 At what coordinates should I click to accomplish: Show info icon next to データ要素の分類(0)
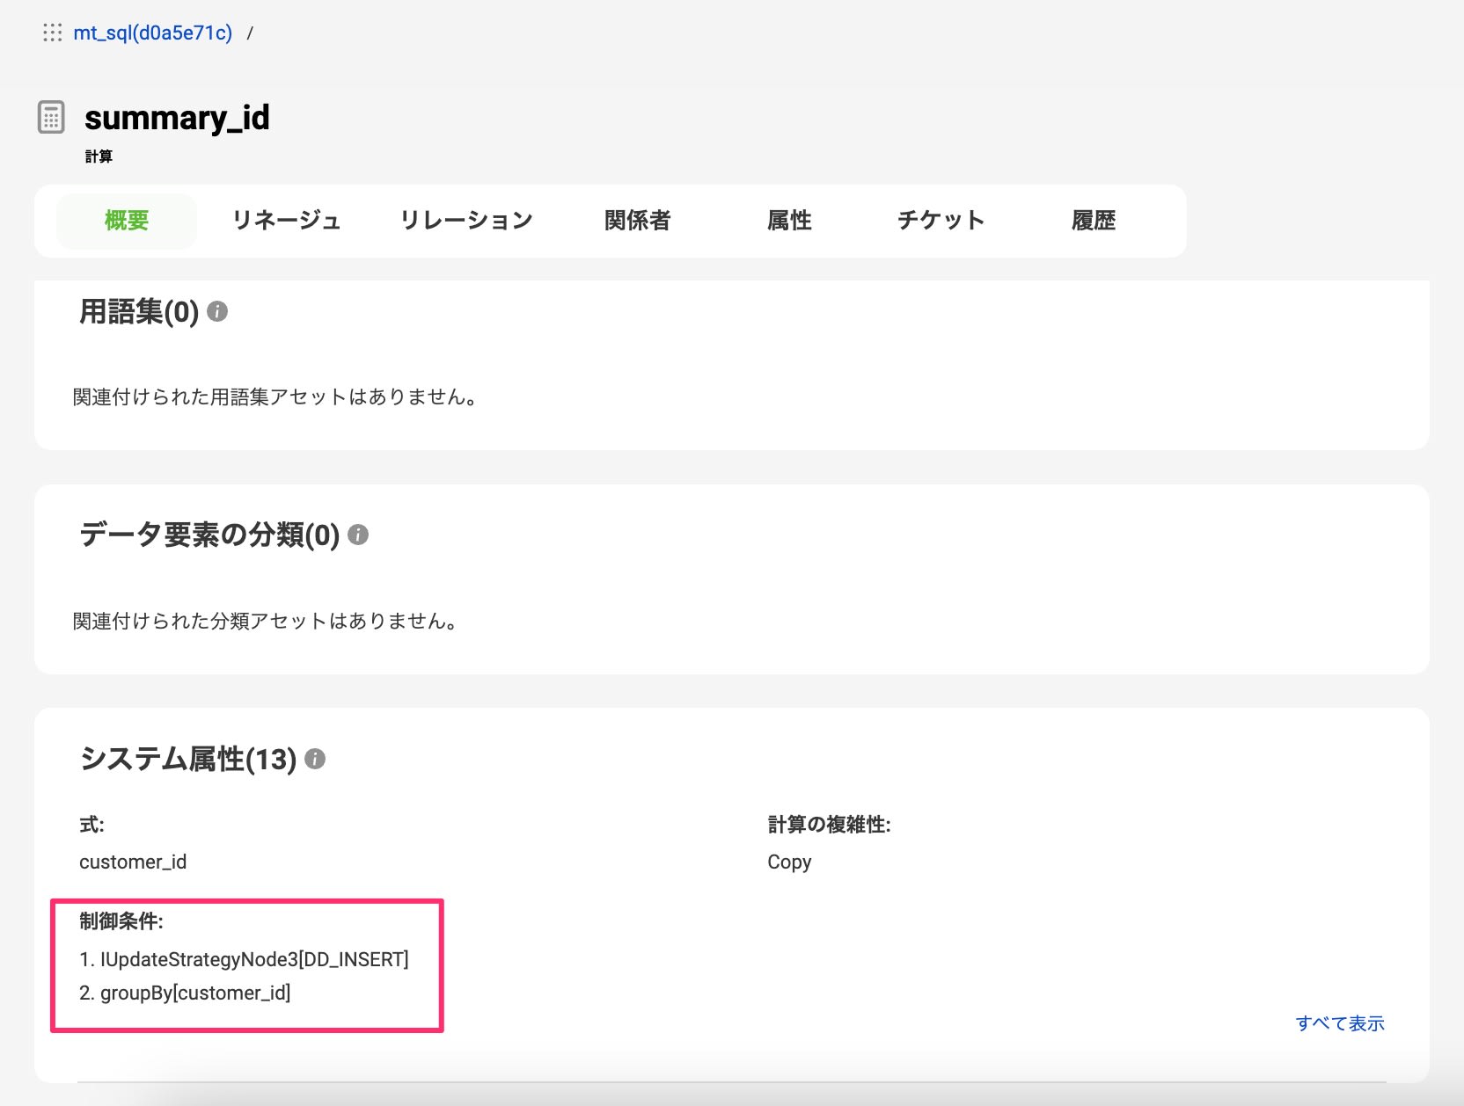(358, 535)
